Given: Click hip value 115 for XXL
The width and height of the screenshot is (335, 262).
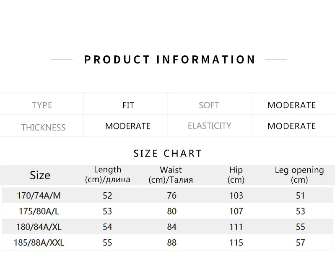Looking at the screenshot, I should tap(236, 243).
